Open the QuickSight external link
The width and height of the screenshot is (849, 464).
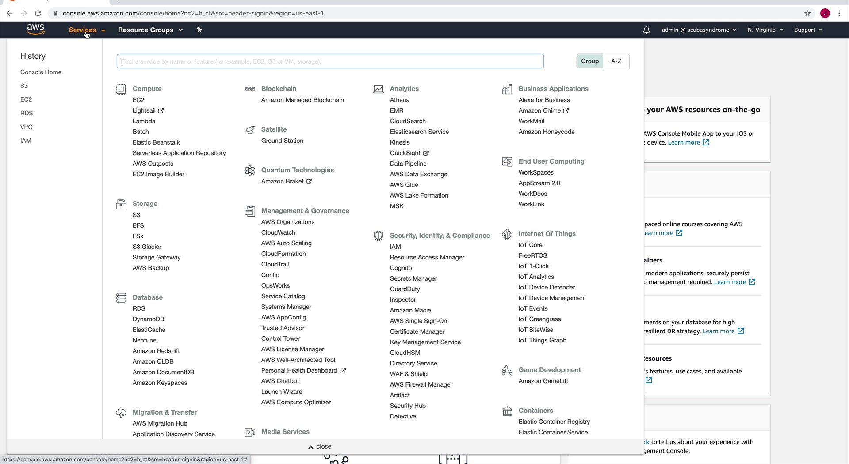coord(409,153)
